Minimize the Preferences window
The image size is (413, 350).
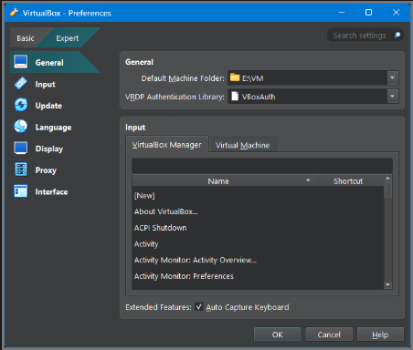[342, 13]
